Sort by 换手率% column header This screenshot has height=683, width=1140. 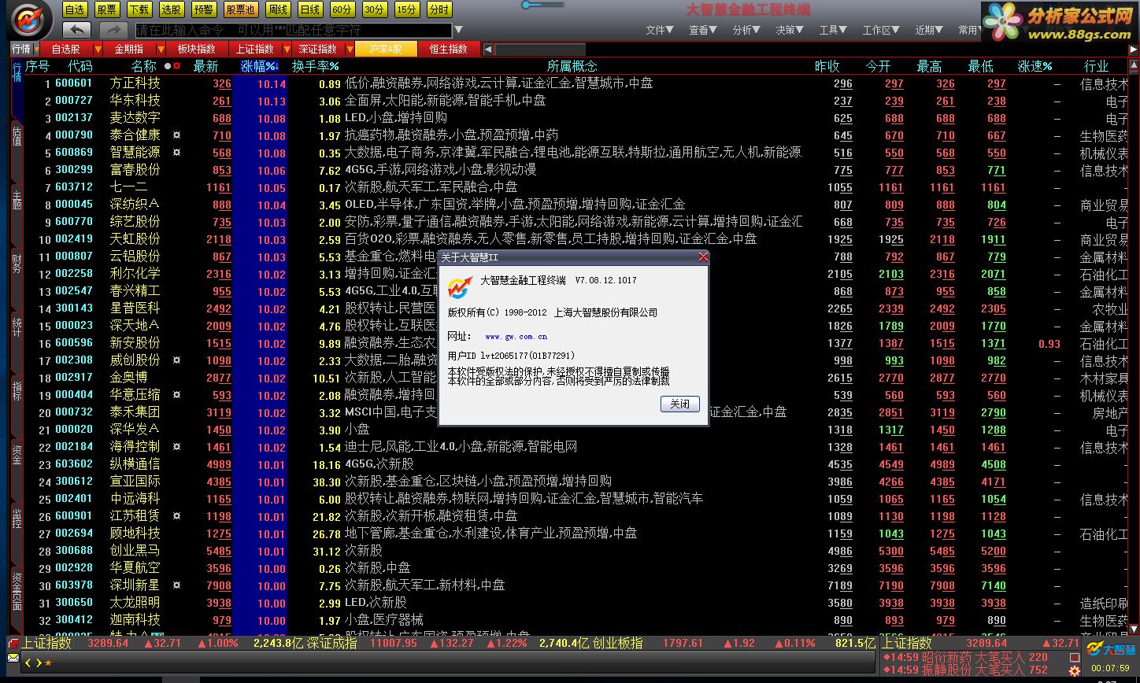click(x=315, y=66)
